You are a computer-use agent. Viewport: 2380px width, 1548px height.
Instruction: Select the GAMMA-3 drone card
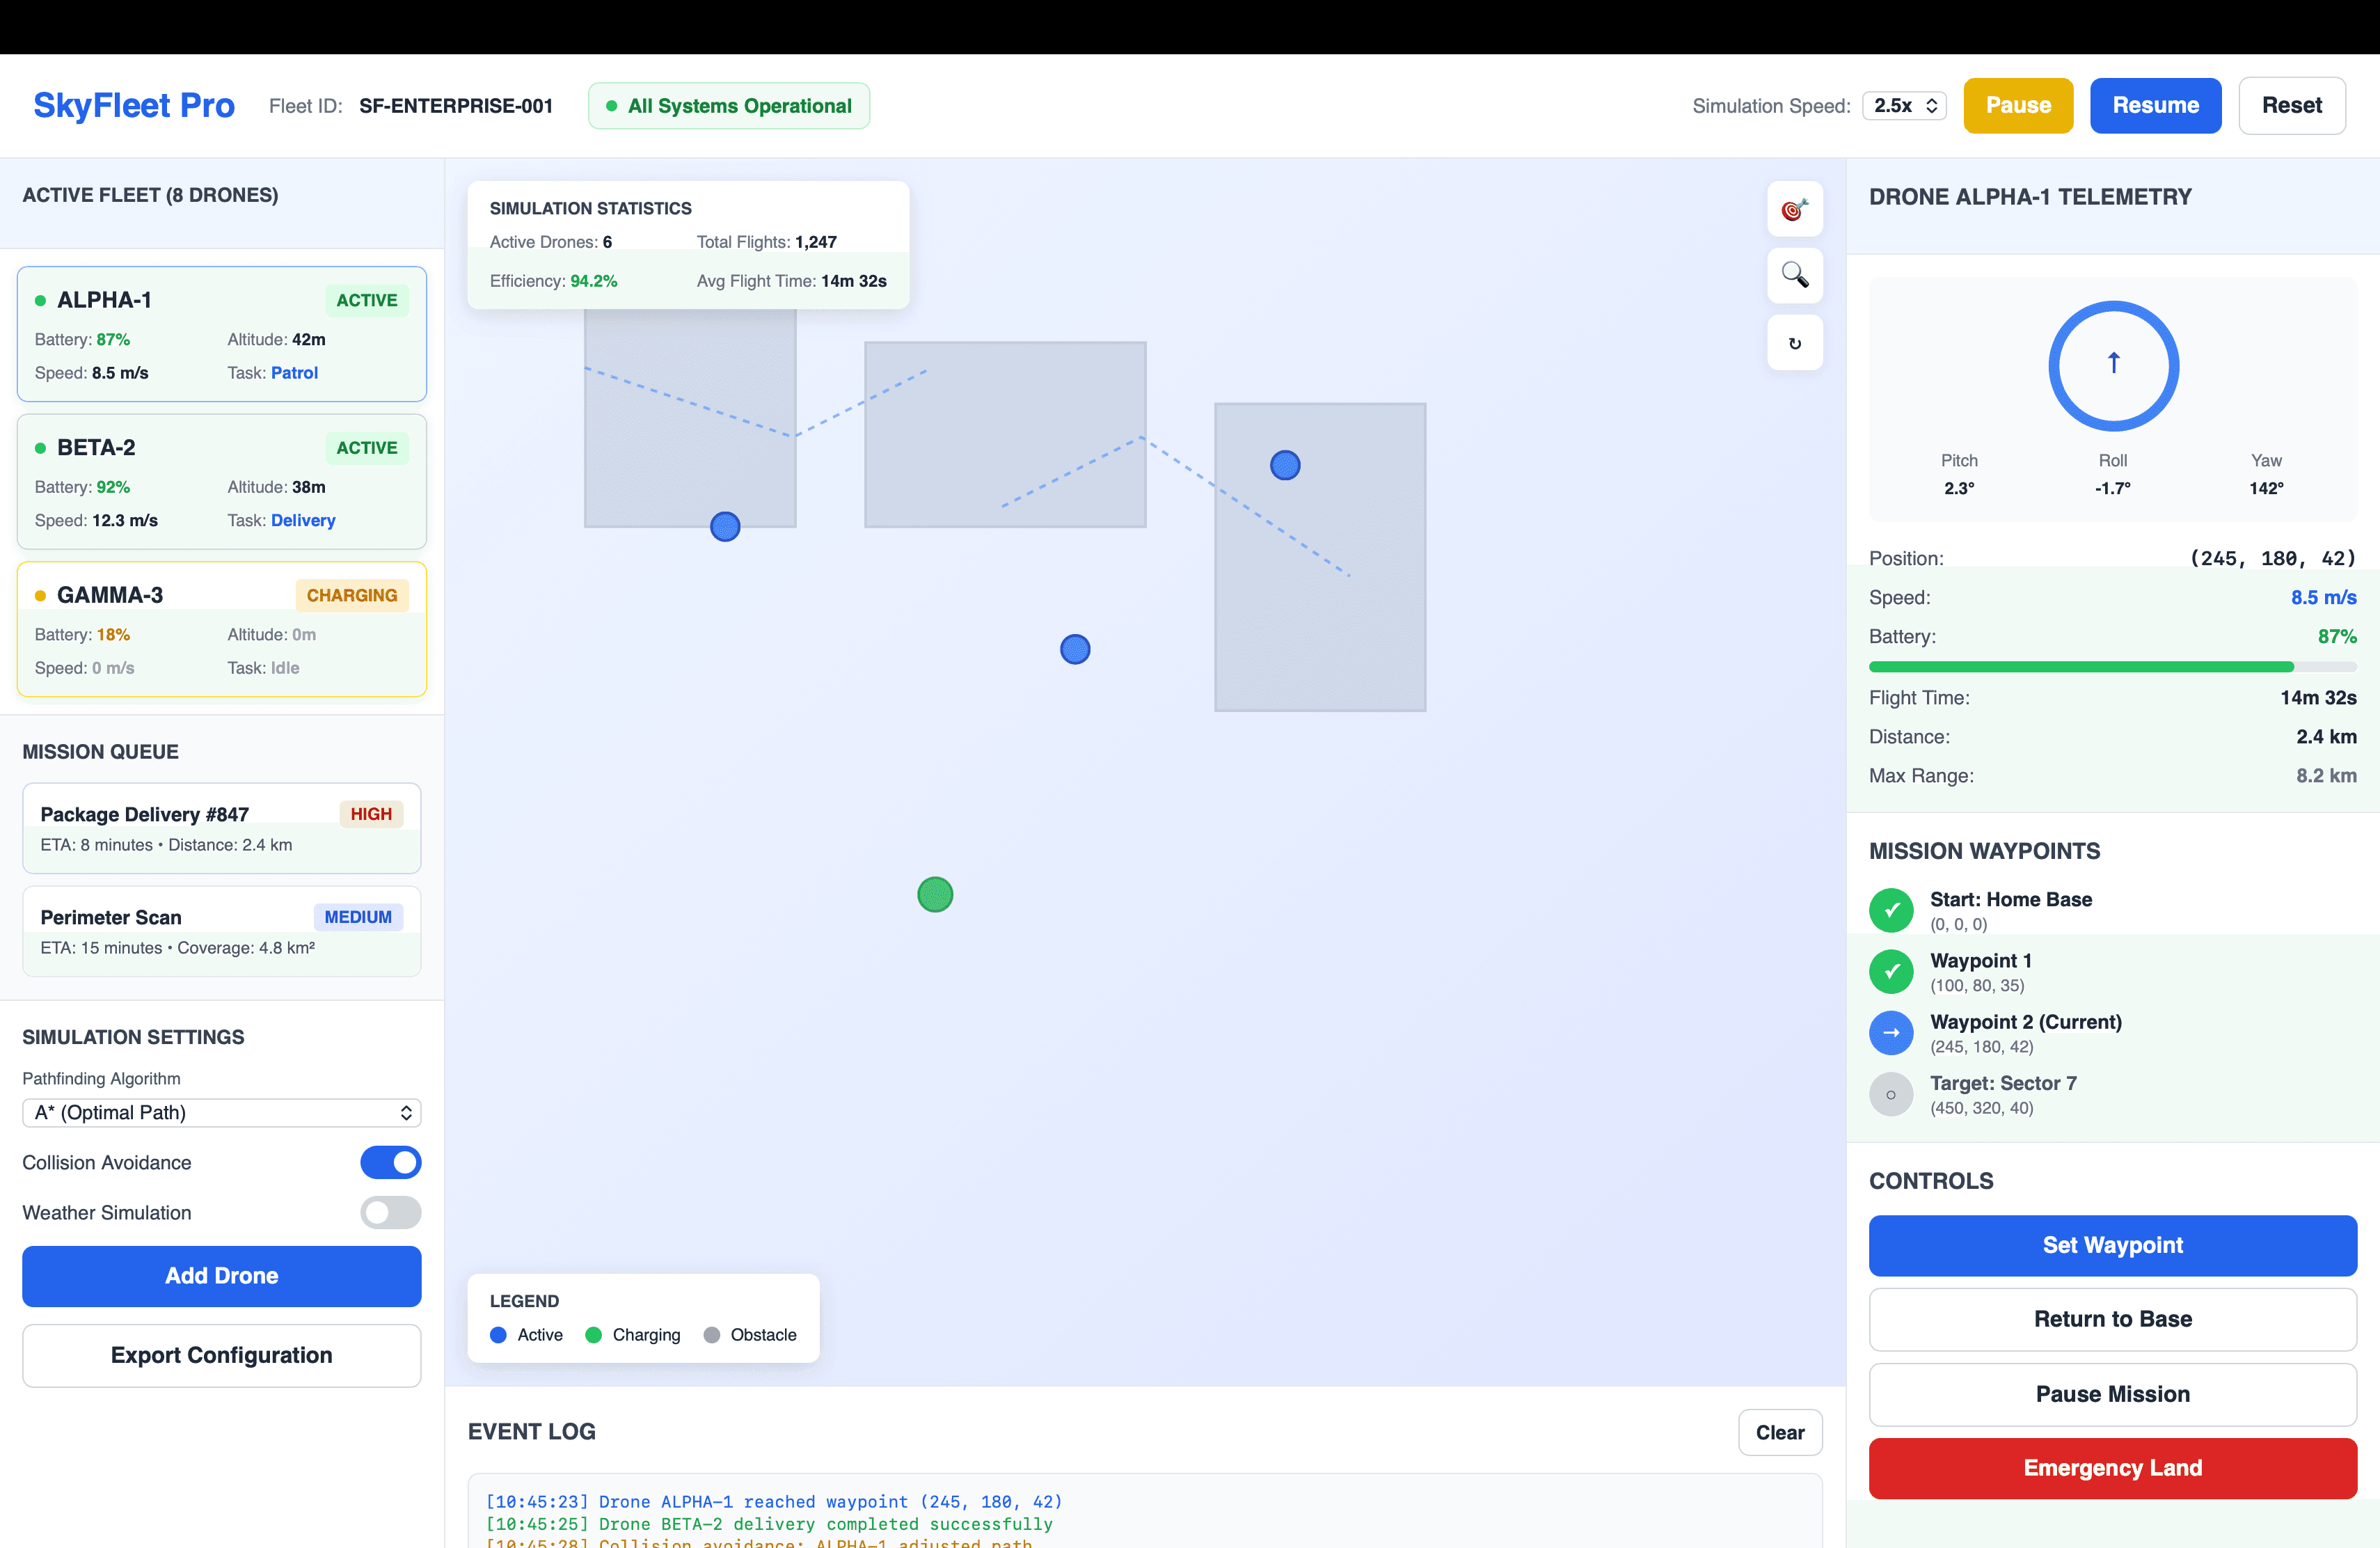pos(221,629)
